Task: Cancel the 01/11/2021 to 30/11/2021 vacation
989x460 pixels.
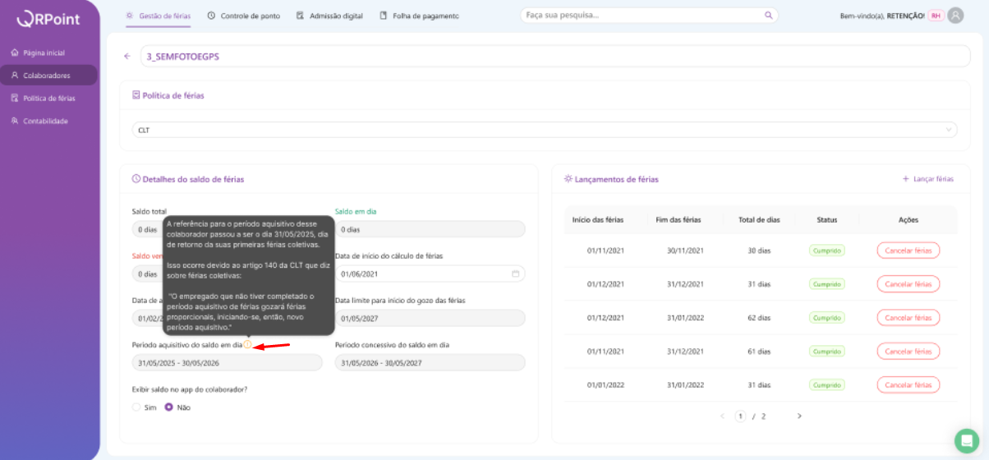Action: pyautogui.click(x=908, y=251)
